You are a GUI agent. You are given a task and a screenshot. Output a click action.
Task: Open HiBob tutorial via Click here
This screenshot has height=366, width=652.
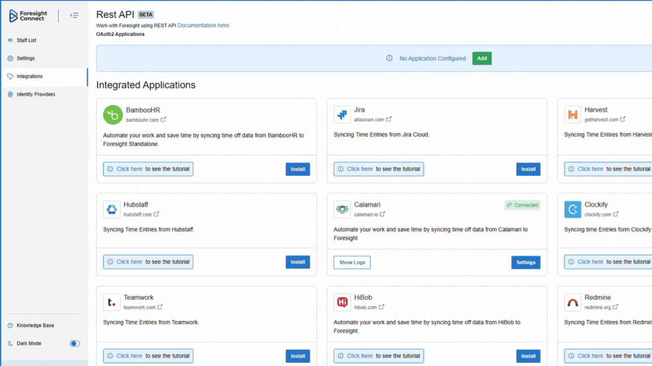click(360, 356)
